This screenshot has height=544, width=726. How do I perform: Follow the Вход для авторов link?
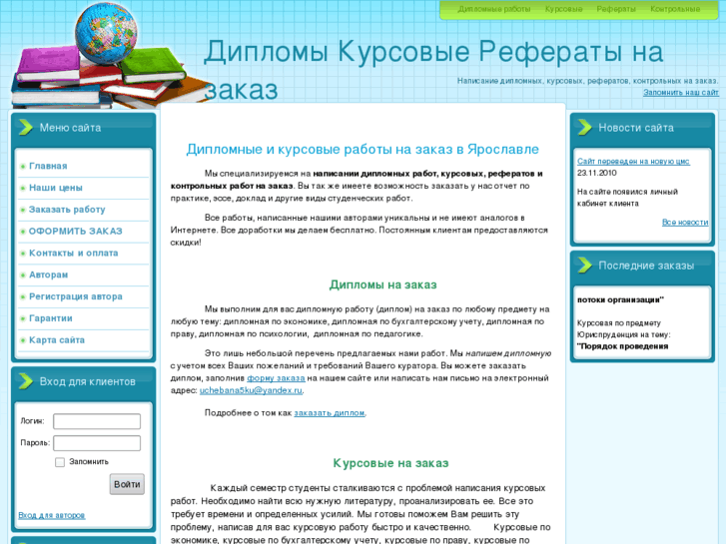(52, 515)
